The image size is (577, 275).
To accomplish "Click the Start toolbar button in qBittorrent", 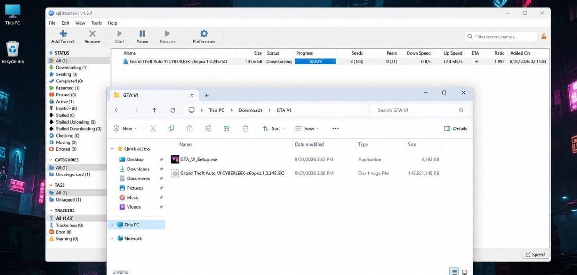I will [119, 37].
